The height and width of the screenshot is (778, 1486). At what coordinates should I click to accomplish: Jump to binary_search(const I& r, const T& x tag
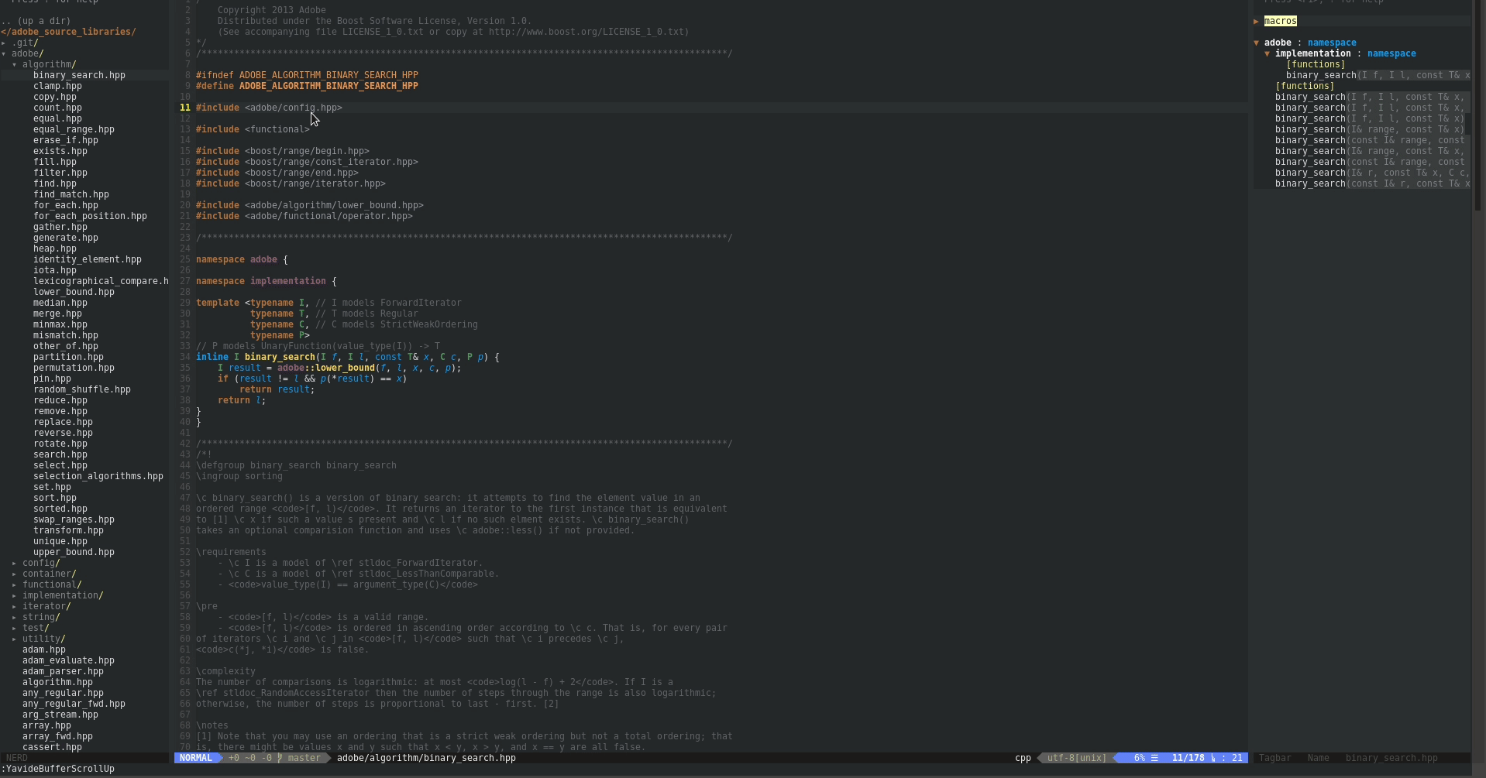[x=1372, y=183]
